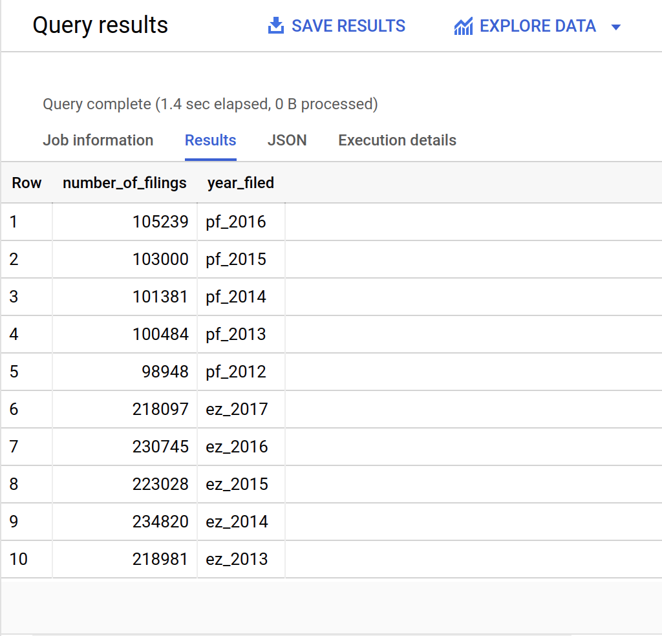Viewport: 662px width, 636px height.
Task: Select the pf_2015 cell
Action: pyautogui.click(x=241, y=259)
